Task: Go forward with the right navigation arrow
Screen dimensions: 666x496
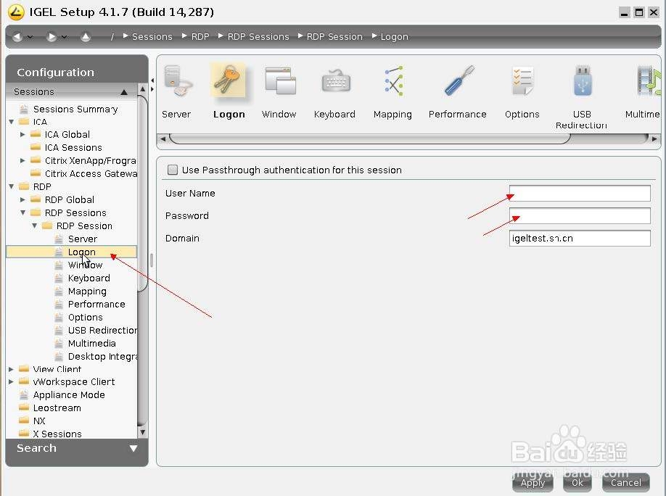Action: [x=52, y=37]
